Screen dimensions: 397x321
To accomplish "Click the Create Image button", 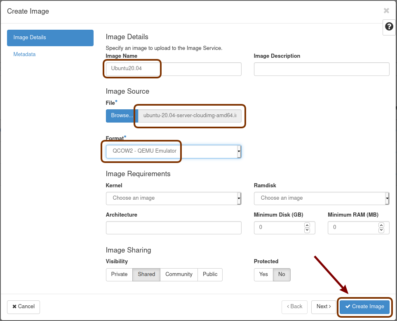I will (364, 307).
